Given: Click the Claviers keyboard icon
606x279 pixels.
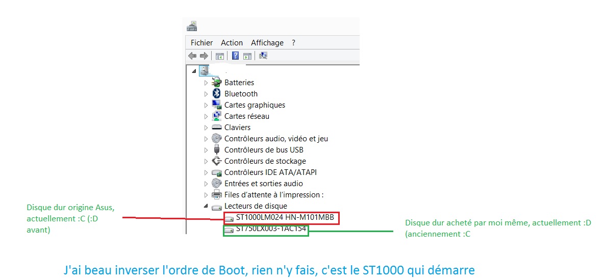Looking at the screenshot, I should (x=217, y=127).
